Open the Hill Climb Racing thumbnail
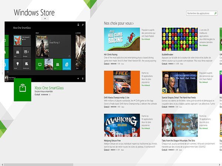Image resolution: width=222 pixels, height=166 pixels. click(122, 39)
